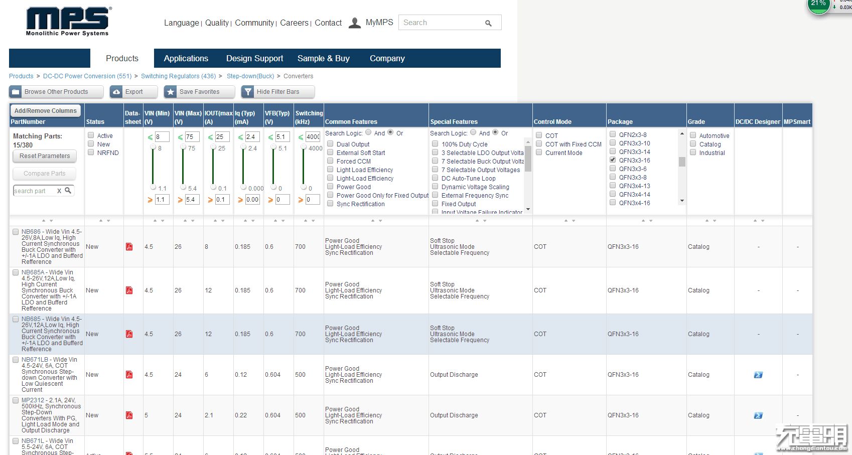
Task: Open DC-DC Power Conversion (551) breadcrumb
Action: coord(87,76)
